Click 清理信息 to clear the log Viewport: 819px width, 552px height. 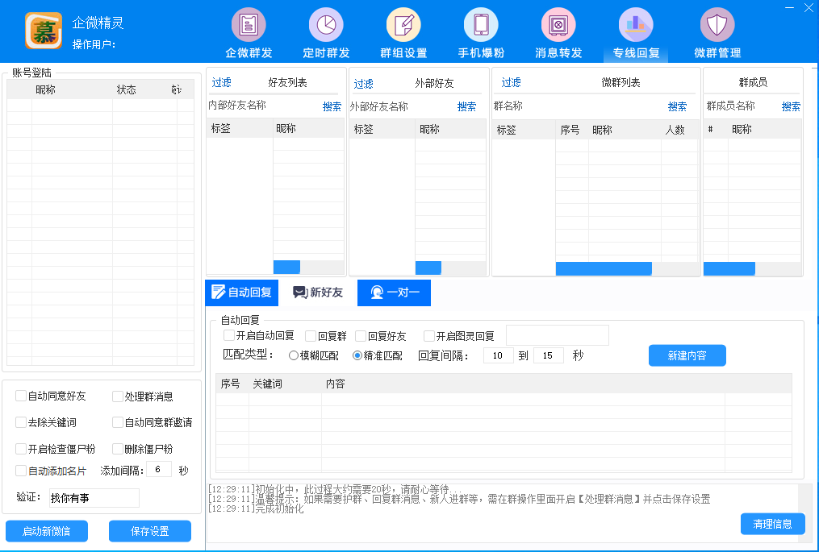(772, 524)
